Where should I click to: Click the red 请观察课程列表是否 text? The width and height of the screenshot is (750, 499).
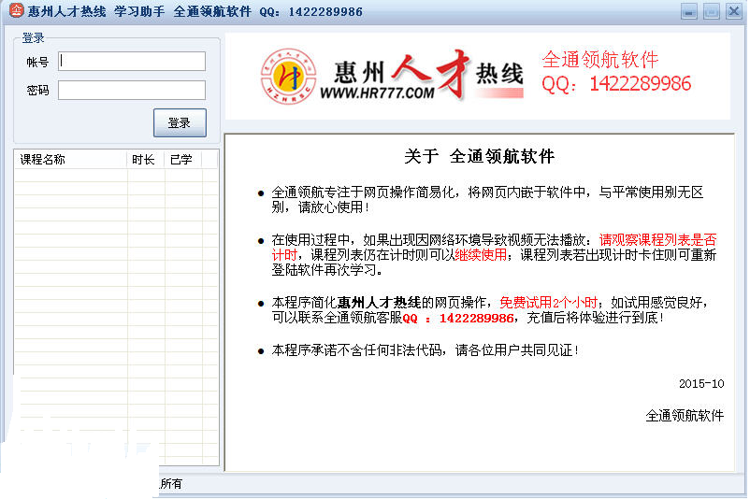[657, 240]
